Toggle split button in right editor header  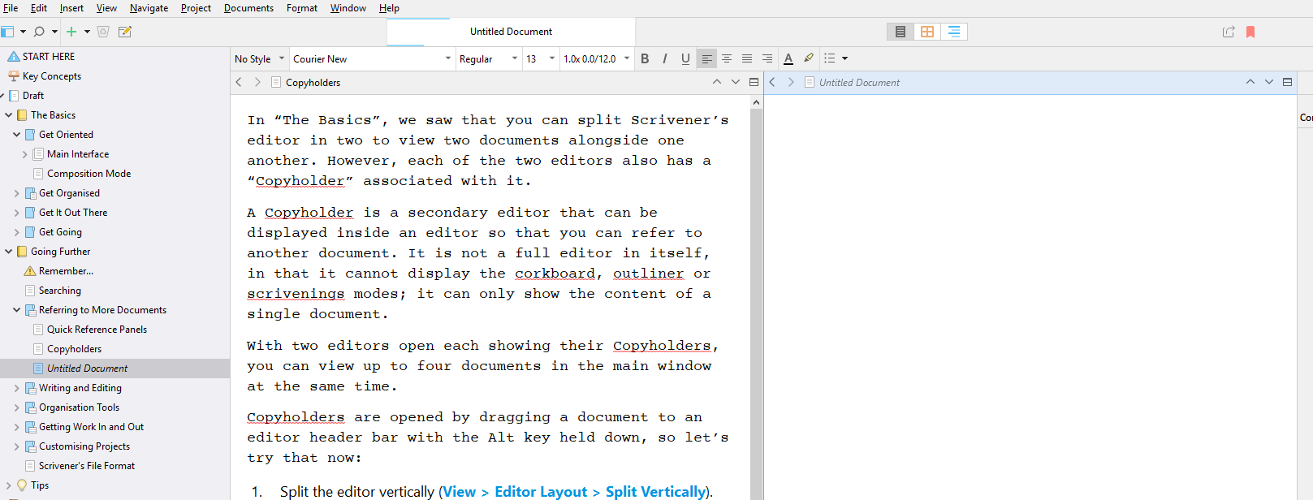[1287, 82]
